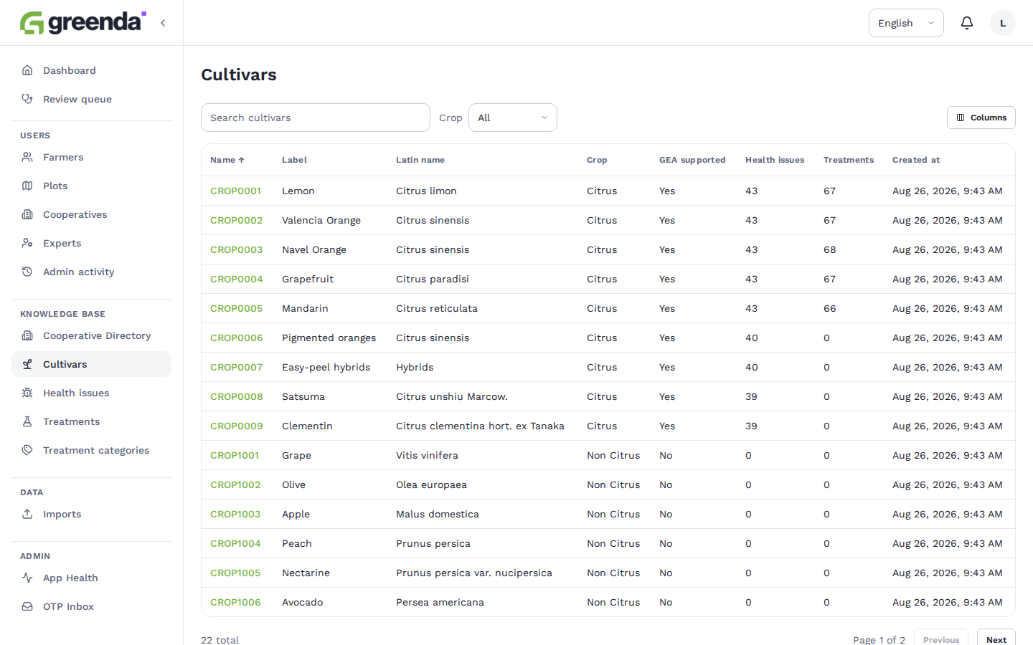
Task: Click the GEA supported column header
Action: [x=692, y=160]
